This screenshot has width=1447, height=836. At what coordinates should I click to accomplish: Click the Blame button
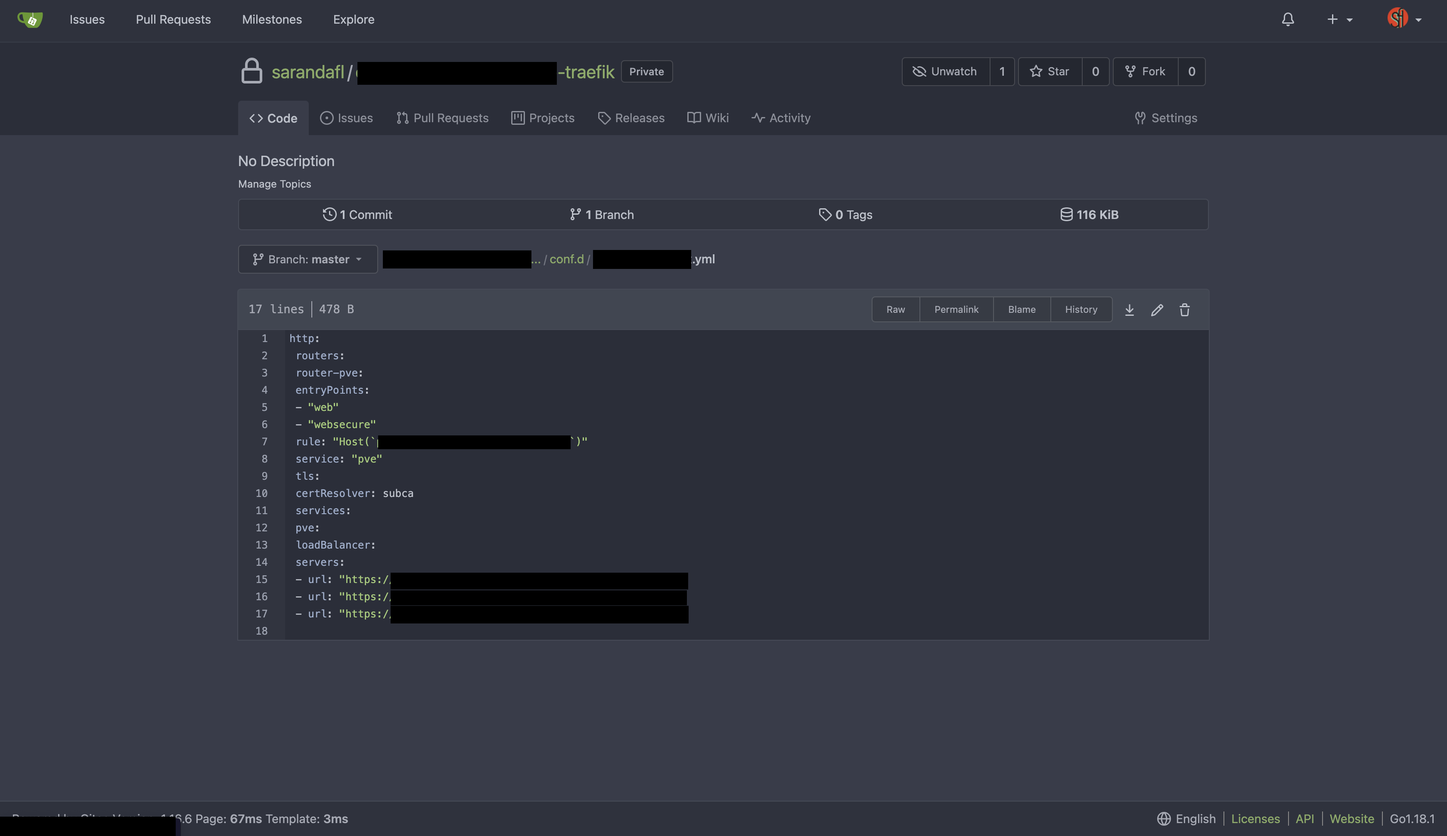1022,310
